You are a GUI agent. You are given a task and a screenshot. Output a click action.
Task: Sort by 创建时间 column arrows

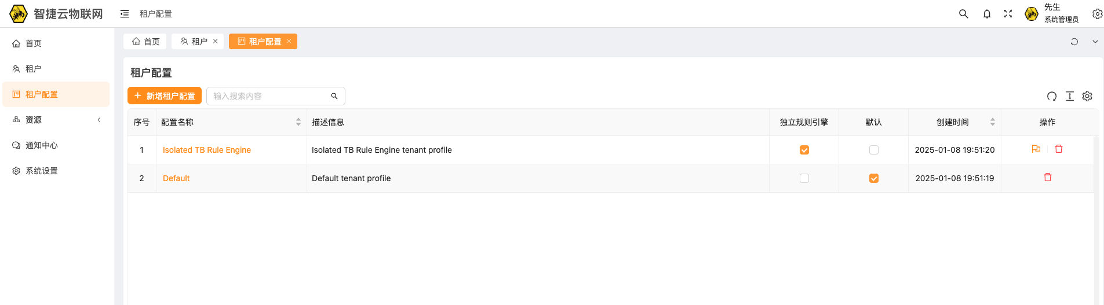(x=993, y=122)
